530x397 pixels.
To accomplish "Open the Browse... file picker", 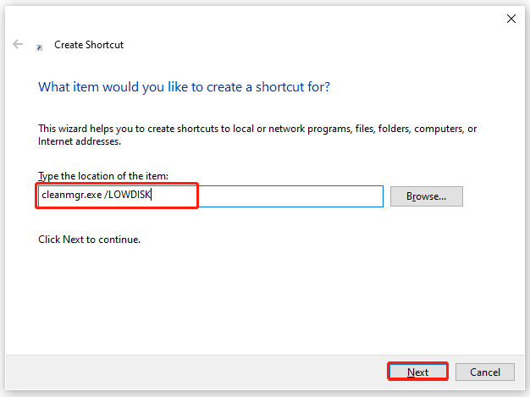I will click(x=426, y=196).
